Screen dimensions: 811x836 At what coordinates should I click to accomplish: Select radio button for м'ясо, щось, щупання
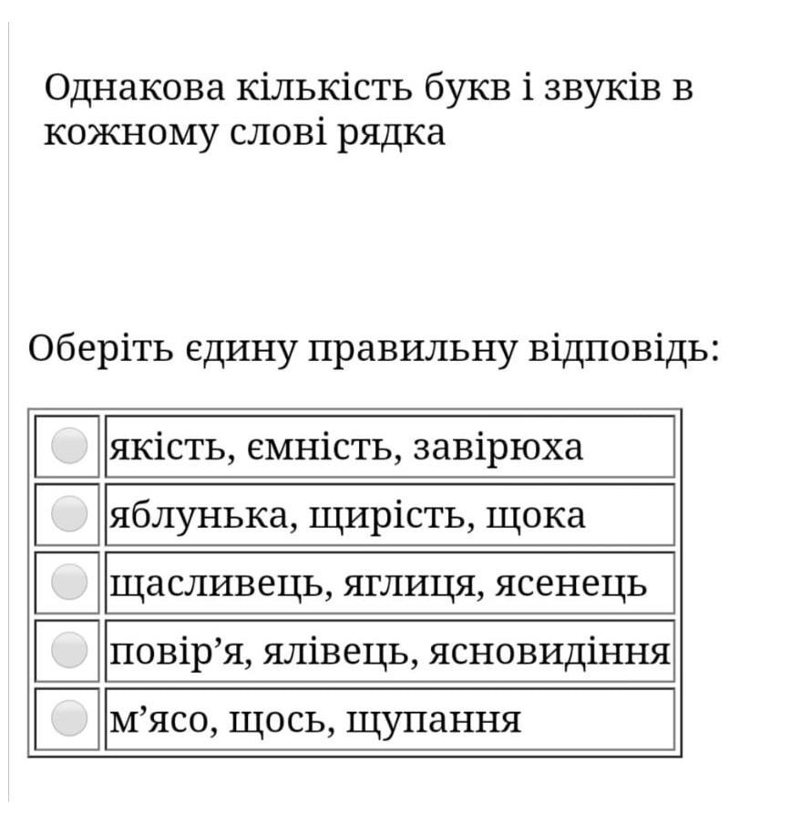tap(69, 718)
